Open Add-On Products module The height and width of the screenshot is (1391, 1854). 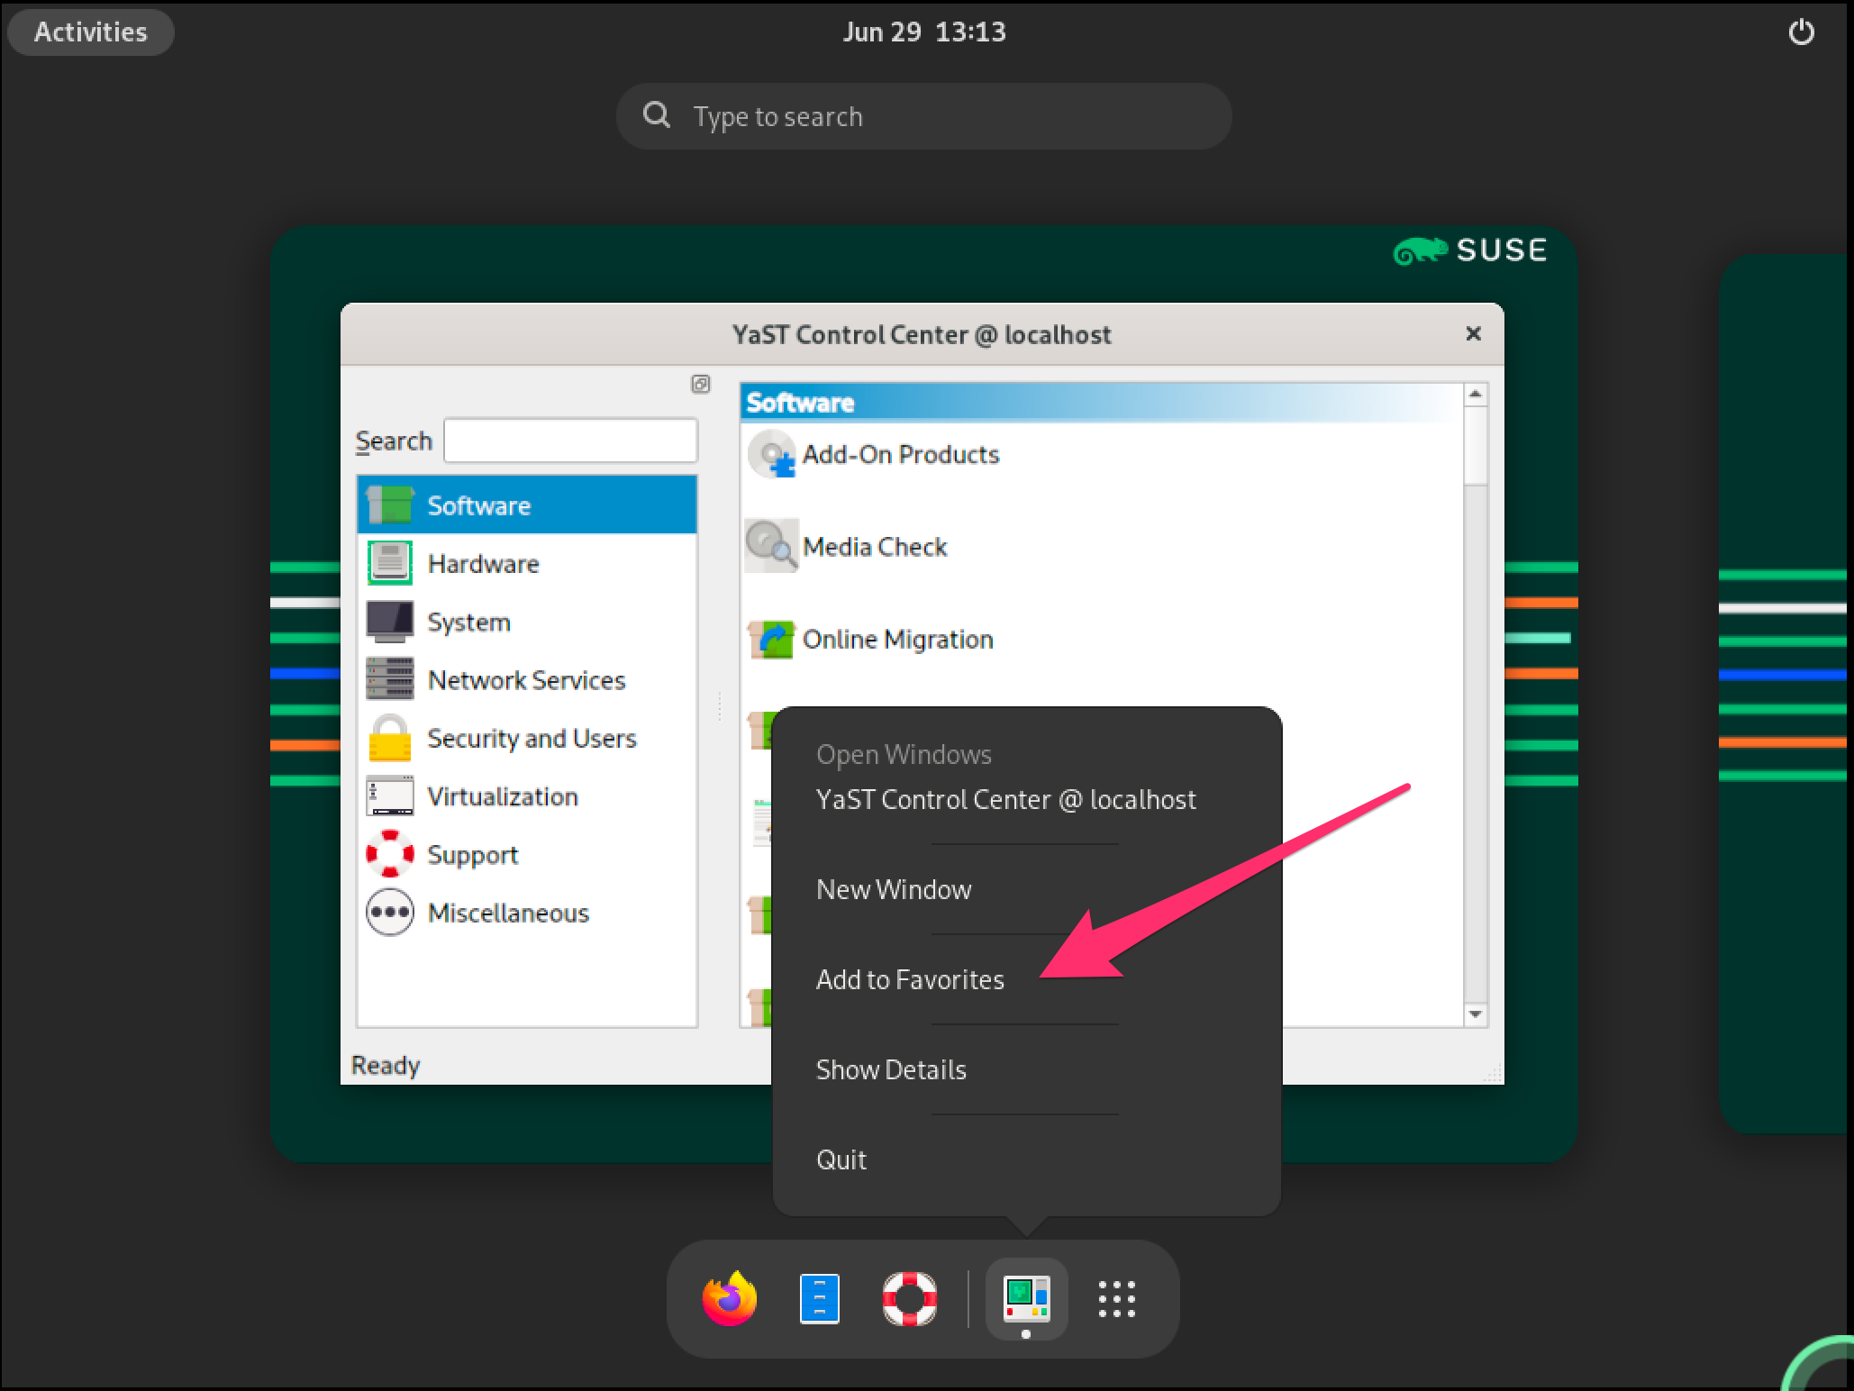(x=901, y=454)
